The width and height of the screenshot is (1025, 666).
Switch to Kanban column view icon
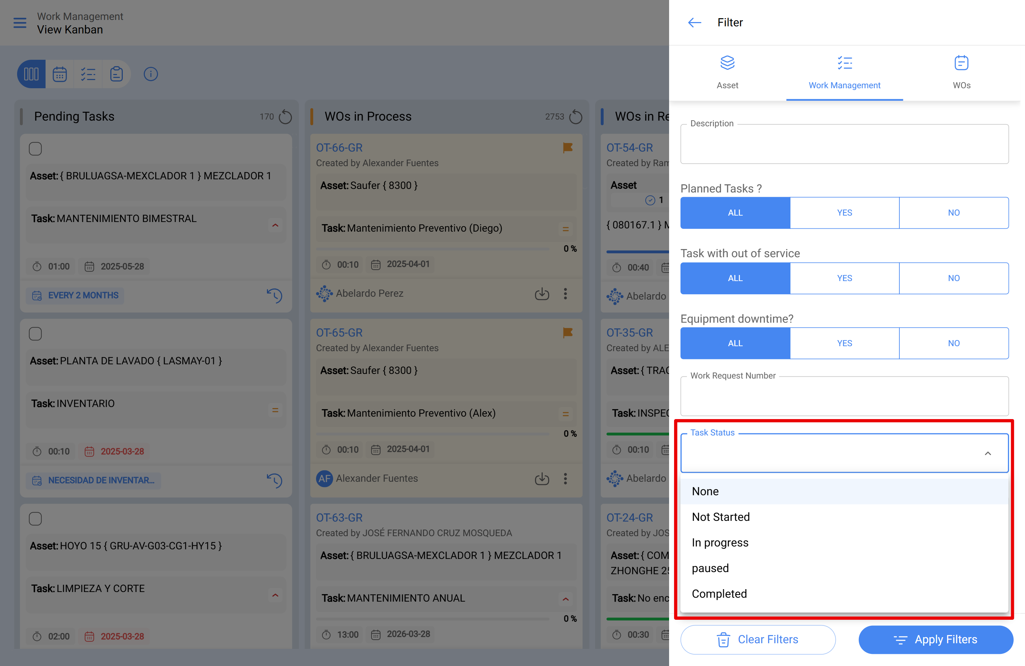(x=31, y=74)
